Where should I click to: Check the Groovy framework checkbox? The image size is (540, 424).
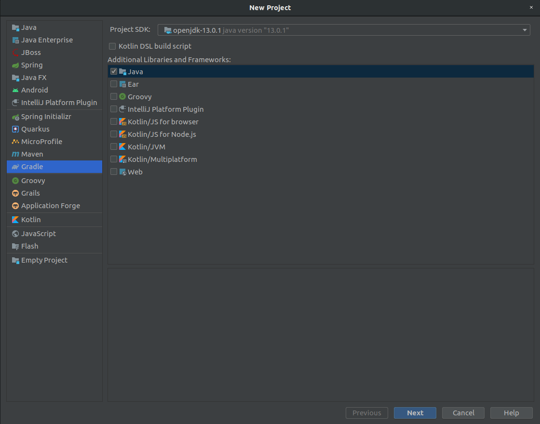coord(114,96)
